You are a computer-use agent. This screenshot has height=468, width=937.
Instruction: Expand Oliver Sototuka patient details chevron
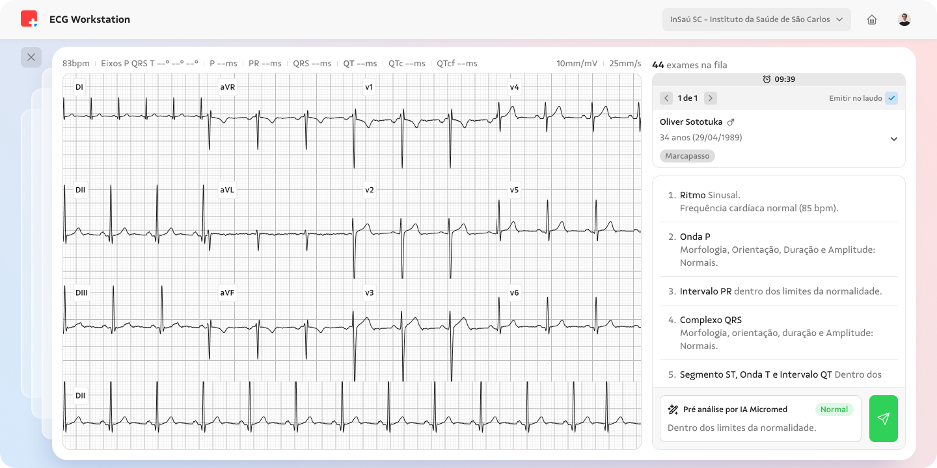coord(893,139)
